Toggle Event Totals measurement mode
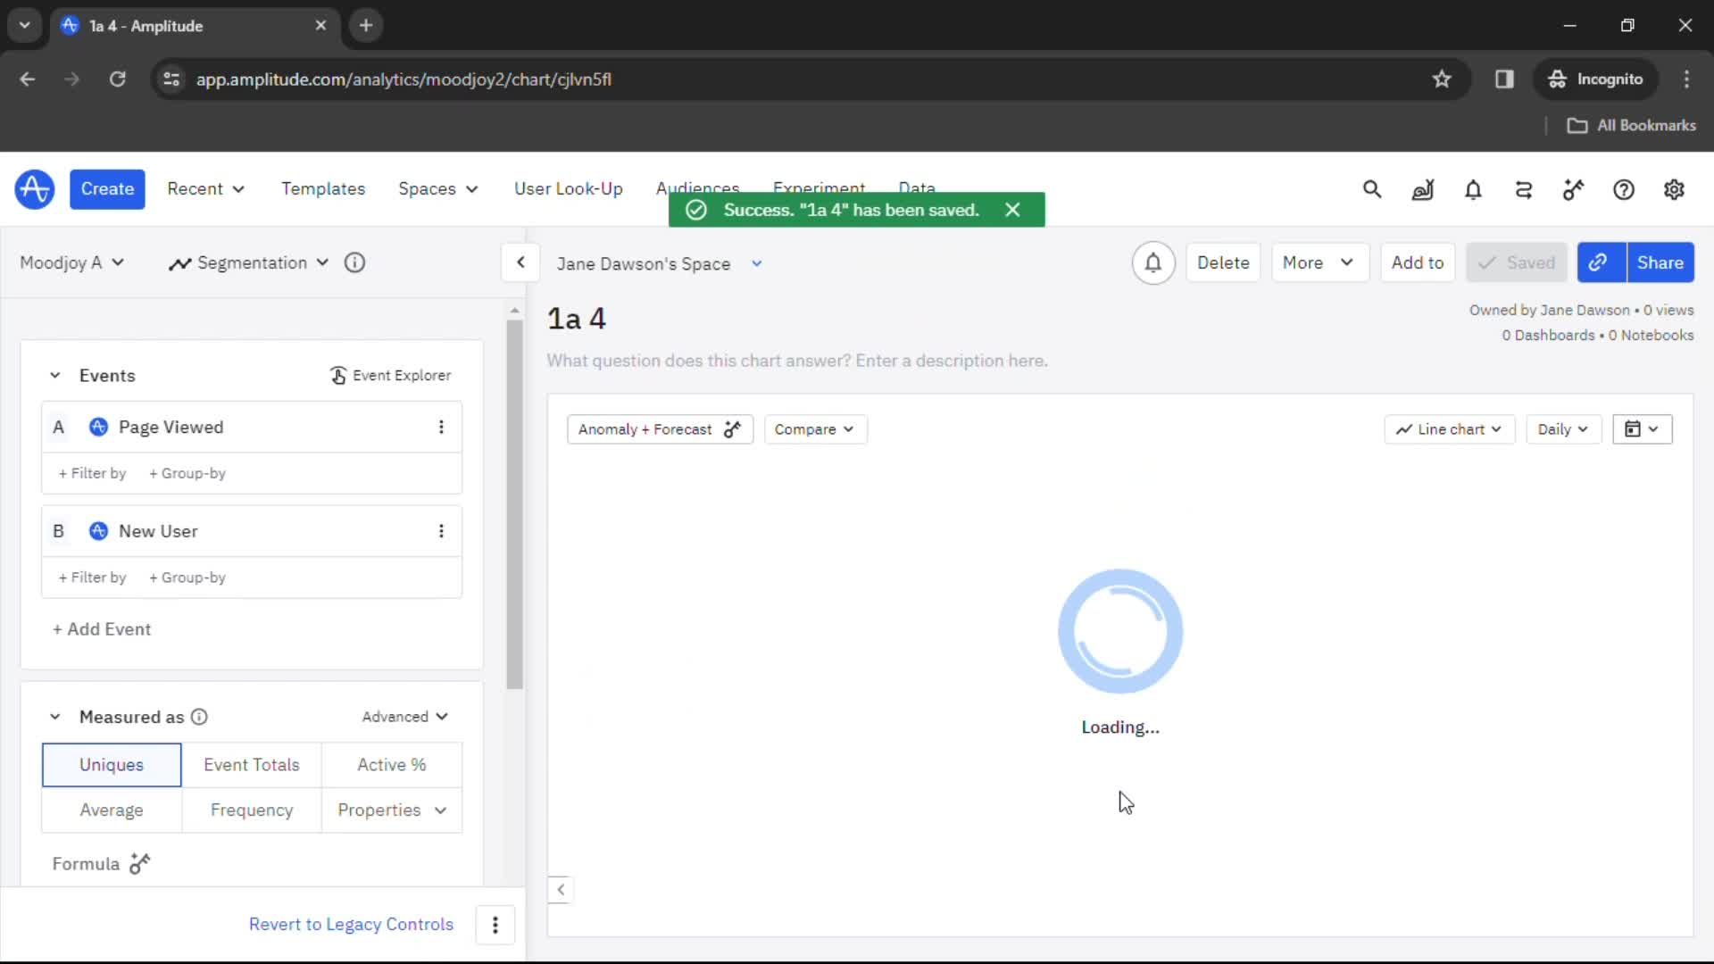Screen dimensions: 1714x964 [x=251, y=764]
